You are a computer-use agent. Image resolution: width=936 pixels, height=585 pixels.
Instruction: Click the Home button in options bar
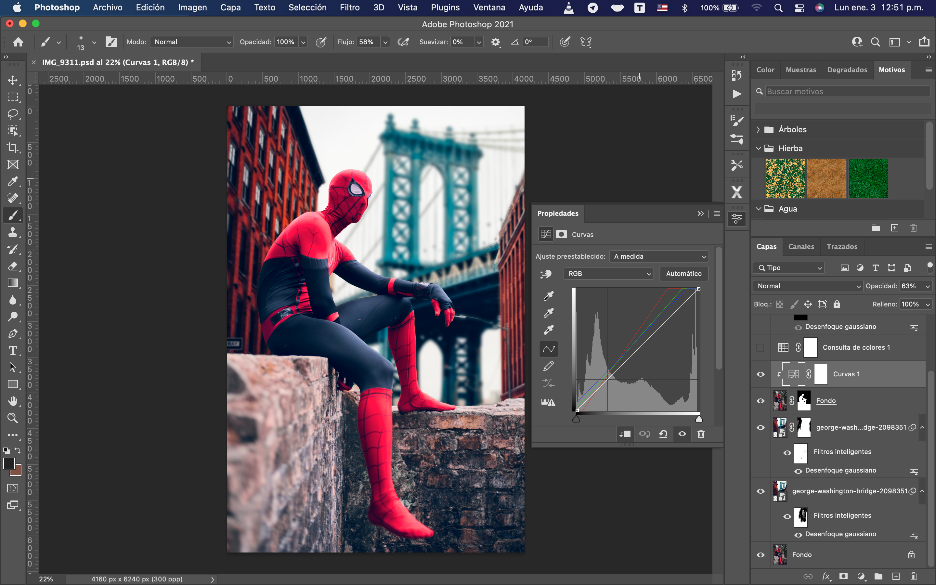pyautogui.click(x=18, y=42)
